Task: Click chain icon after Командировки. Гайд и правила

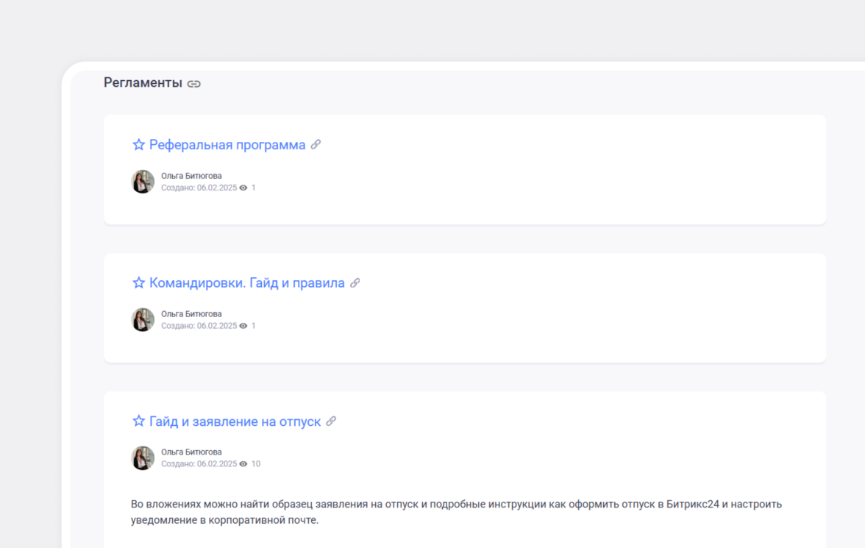Action: click(355, 282)
